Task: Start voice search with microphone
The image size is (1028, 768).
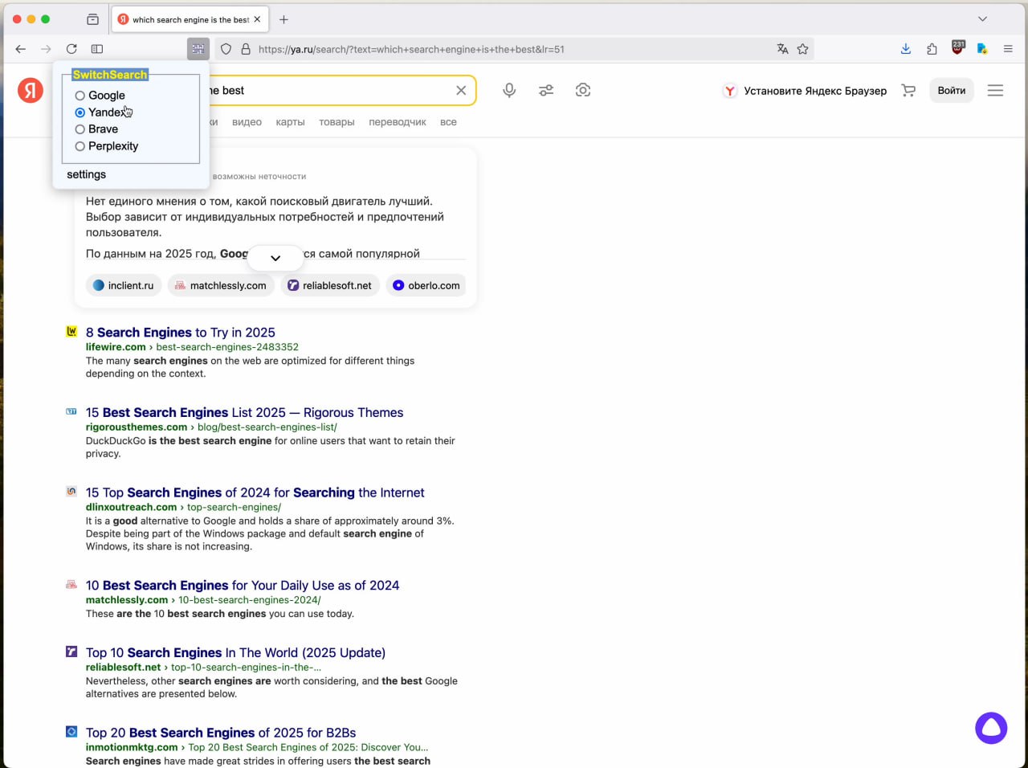Action: [x=509, y=90]
